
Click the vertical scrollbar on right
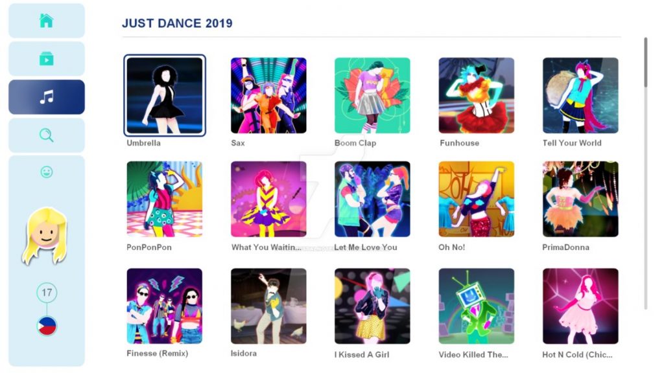646,174
